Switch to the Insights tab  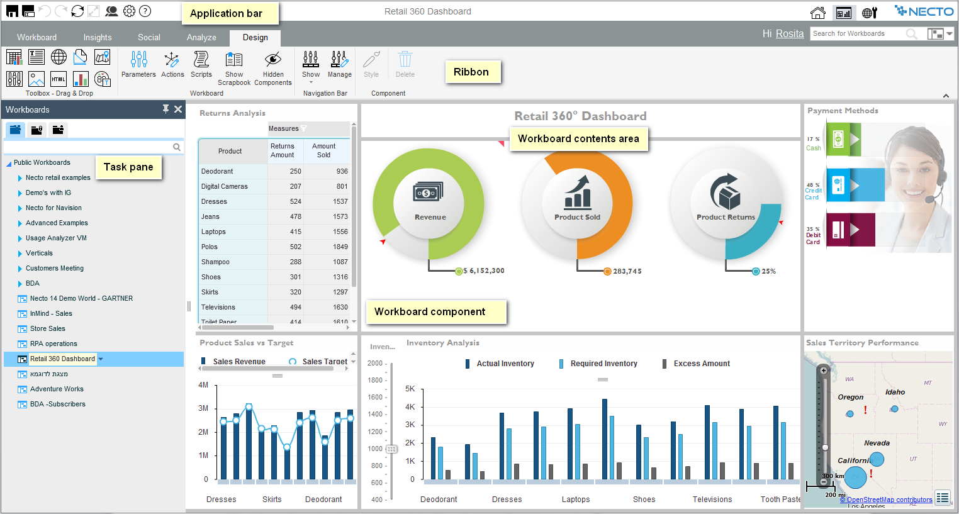(x=98, y=38)
